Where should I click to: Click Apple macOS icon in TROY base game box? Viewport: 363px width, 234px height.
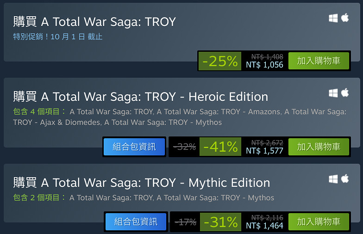click(x=345, y=18)
